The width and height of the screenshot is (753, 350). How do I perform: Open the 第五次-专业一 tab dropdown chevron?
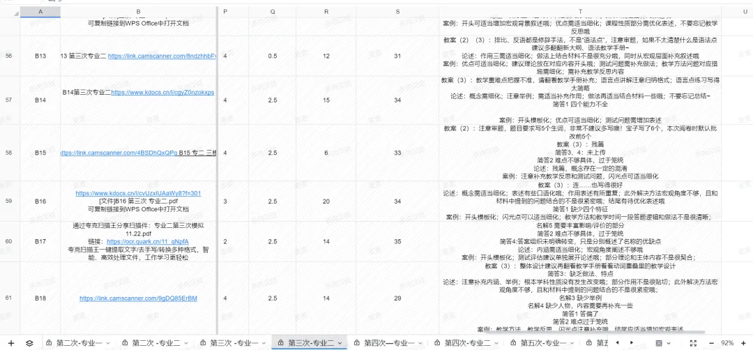pyautogui.click(x=572, y=343)
